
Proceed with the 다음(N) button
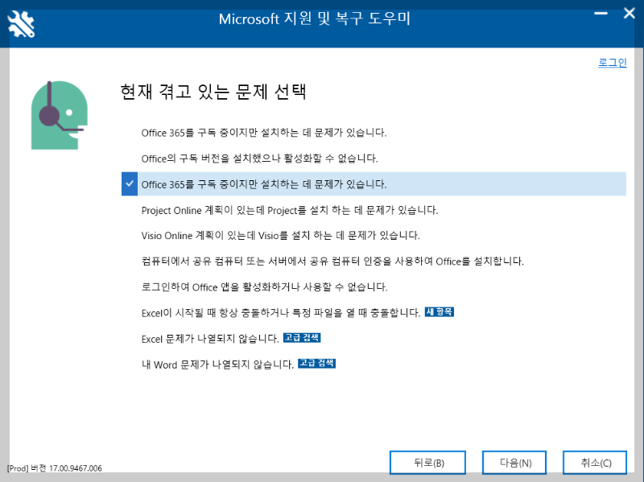(514, 463)
